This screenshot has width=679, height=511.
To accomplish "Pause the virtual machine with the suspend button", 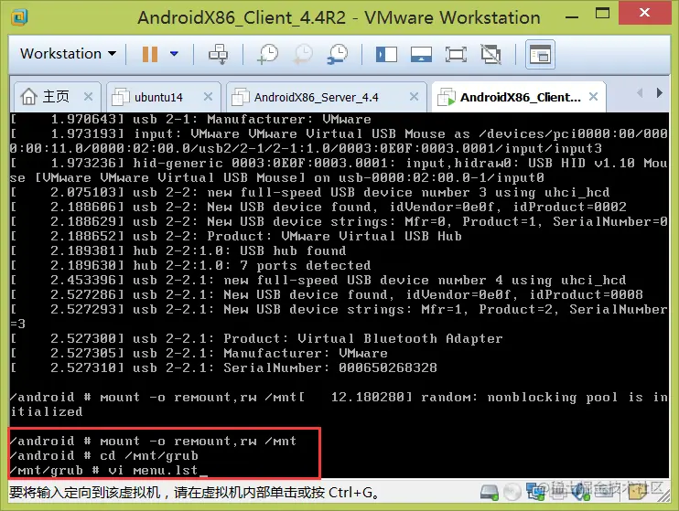I will [x=150, y=54].
